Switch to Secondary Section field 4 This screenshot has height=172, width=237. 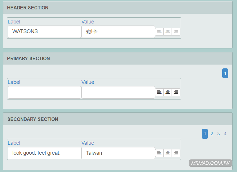pyautogui.click(x=225, y=134)
